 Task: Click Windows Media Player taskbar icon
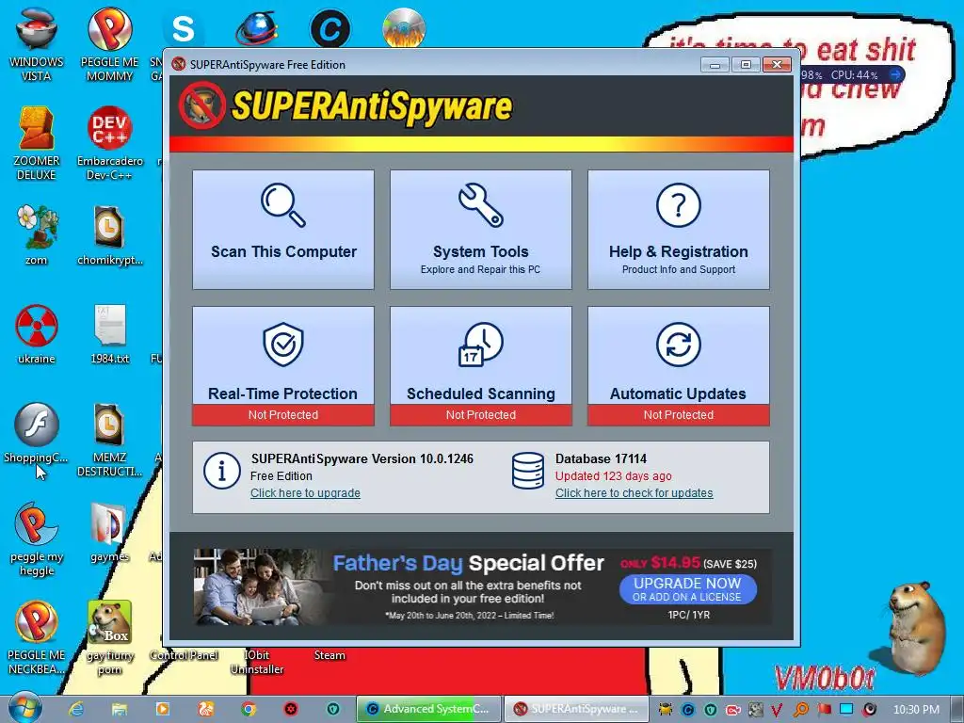(162, 709)
